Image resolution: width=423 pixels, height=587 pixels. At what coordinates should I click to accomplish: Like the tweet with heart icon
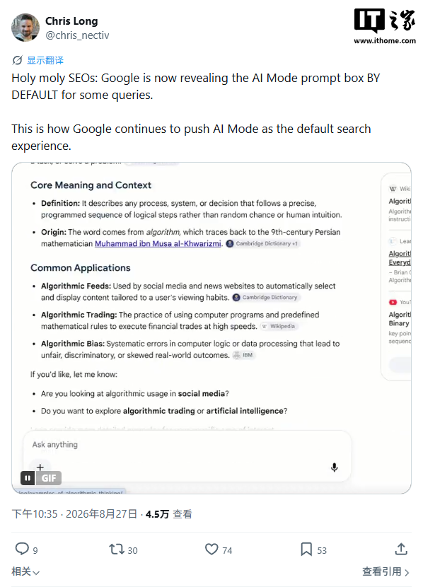pos(211,550)
